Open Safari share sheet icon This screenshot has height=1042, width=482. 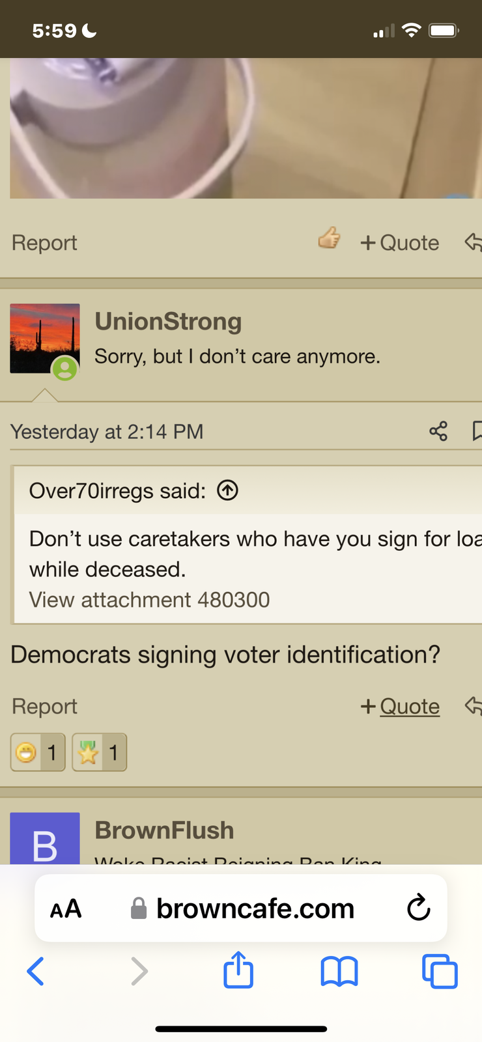click(238, 970)
